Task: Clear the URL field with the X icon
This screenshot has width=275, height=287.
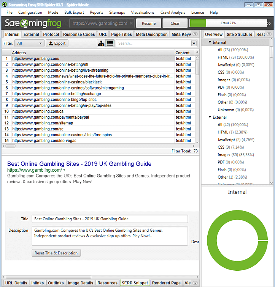Action: pos(131,23)
